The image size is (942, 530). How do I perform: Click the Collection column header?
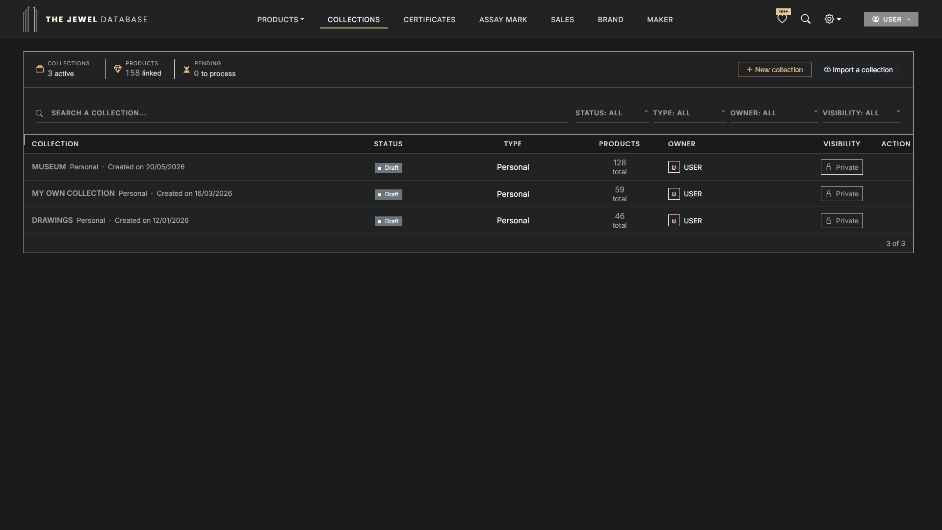pyautogui.click(x=55, y=144)
